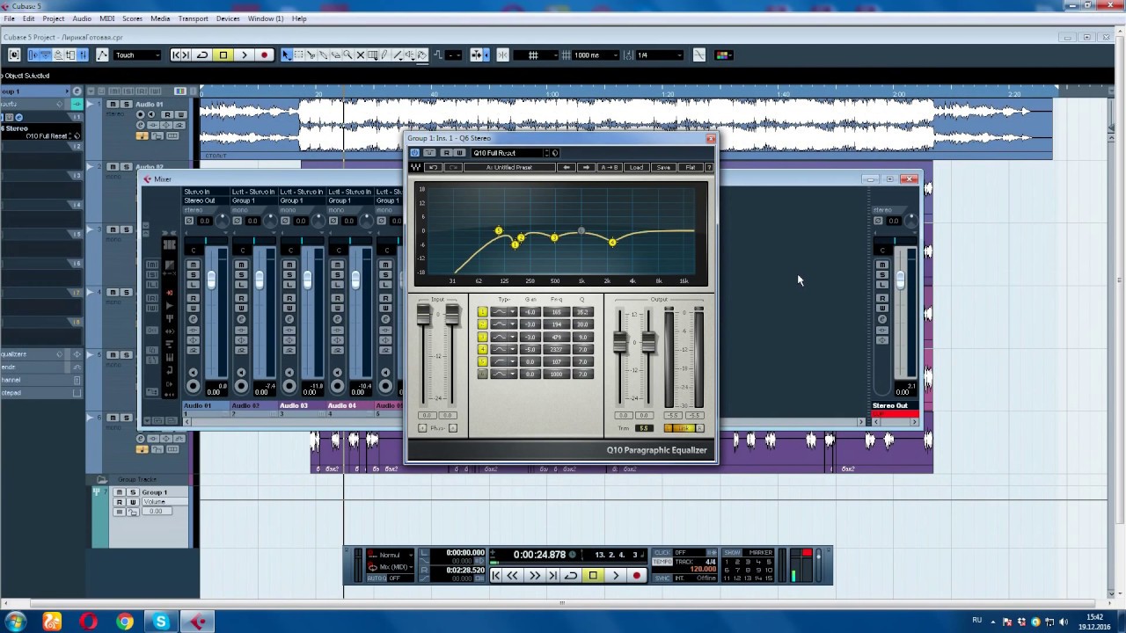Click band 1 Gain value field
This screenshot has width=1126, height=633.
(530, 312)
